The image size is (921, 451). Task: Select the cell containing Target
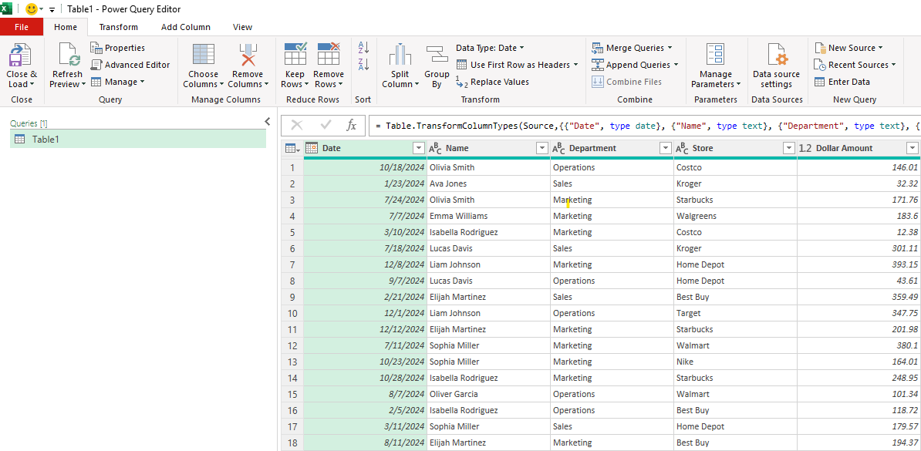[x=735, y=313]
